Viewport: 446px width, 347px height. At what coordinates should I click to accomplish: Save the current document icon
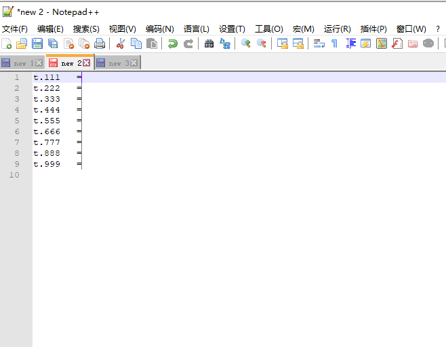(37, 43)
